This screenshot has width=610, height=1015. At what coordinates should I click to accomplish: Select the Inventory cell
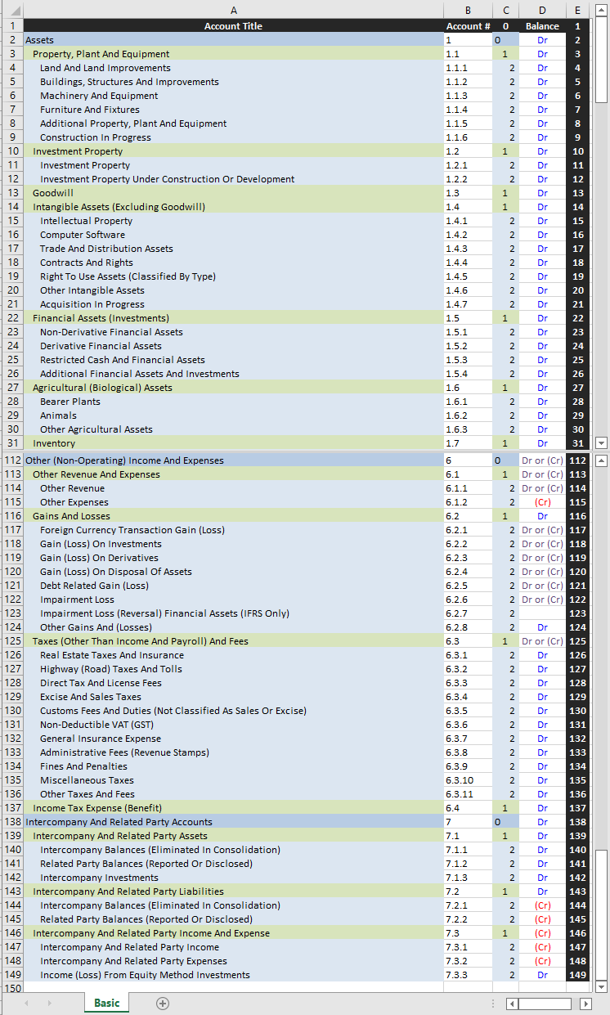pyautogui.click(x=234, y=443)
